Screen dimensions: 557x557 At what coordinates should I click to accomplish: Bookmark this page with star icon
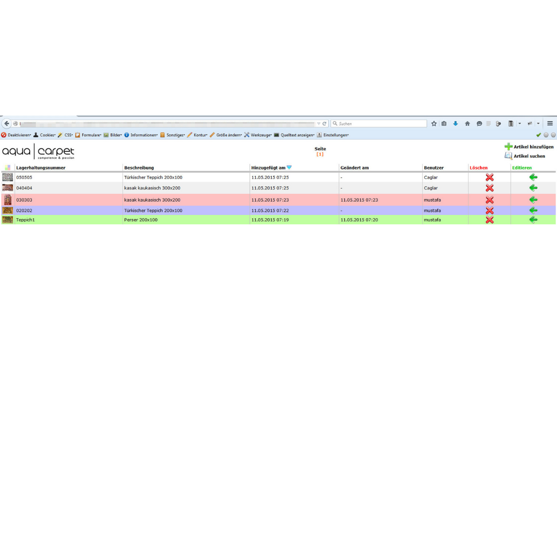[434, 123]
